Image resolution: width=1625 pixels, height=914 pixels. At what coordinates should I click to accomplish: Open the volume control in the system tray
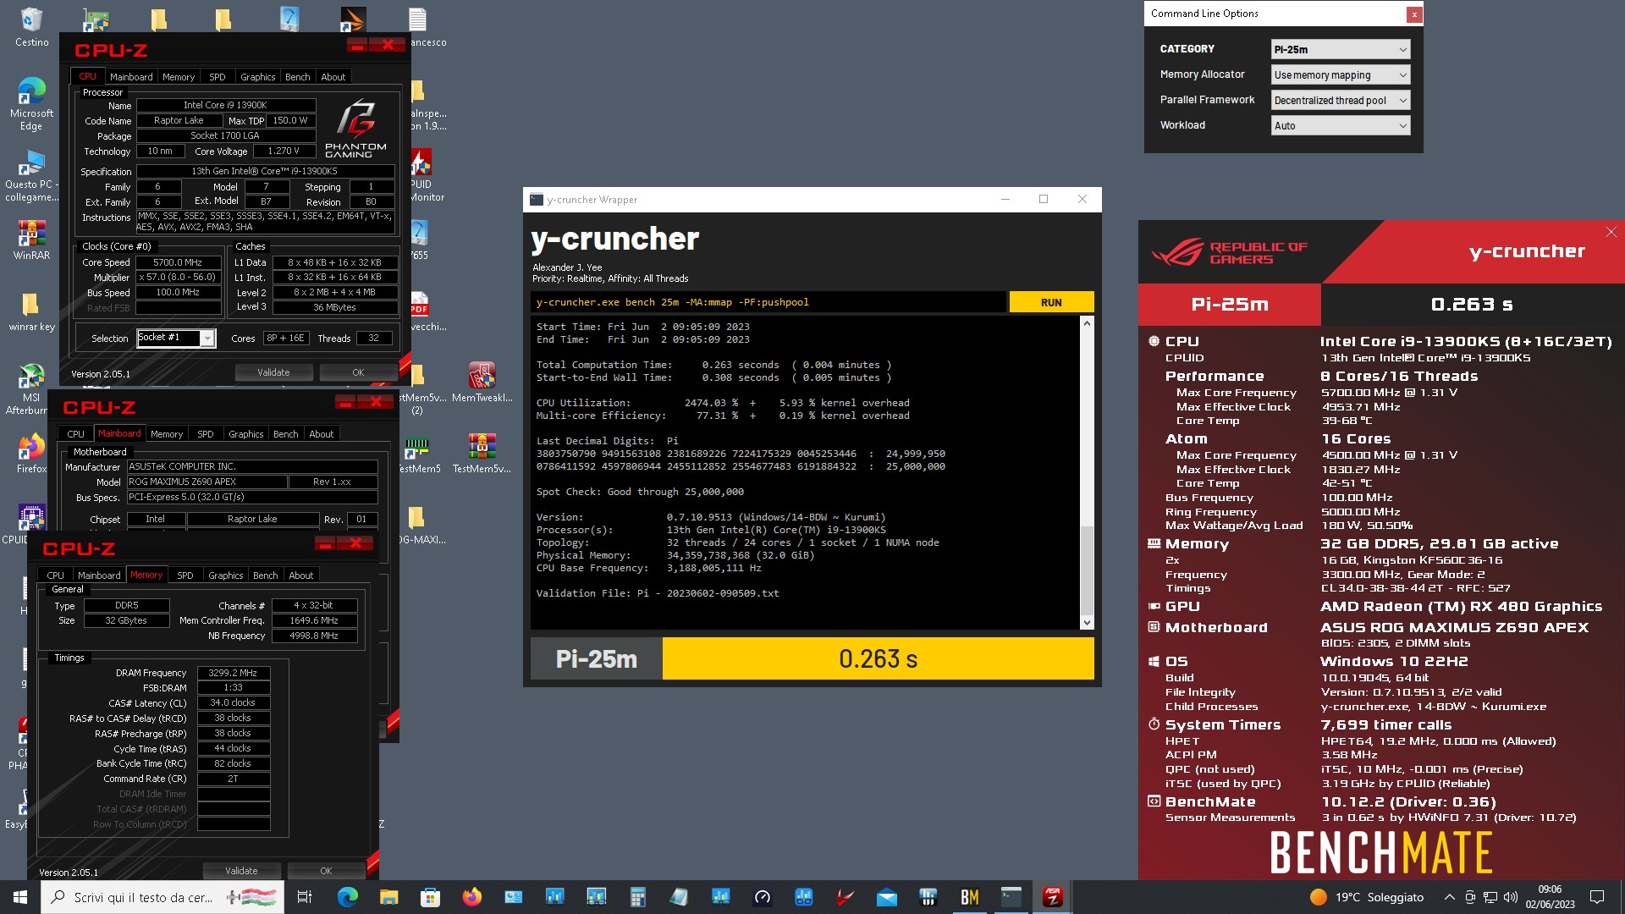[1511, 897]
